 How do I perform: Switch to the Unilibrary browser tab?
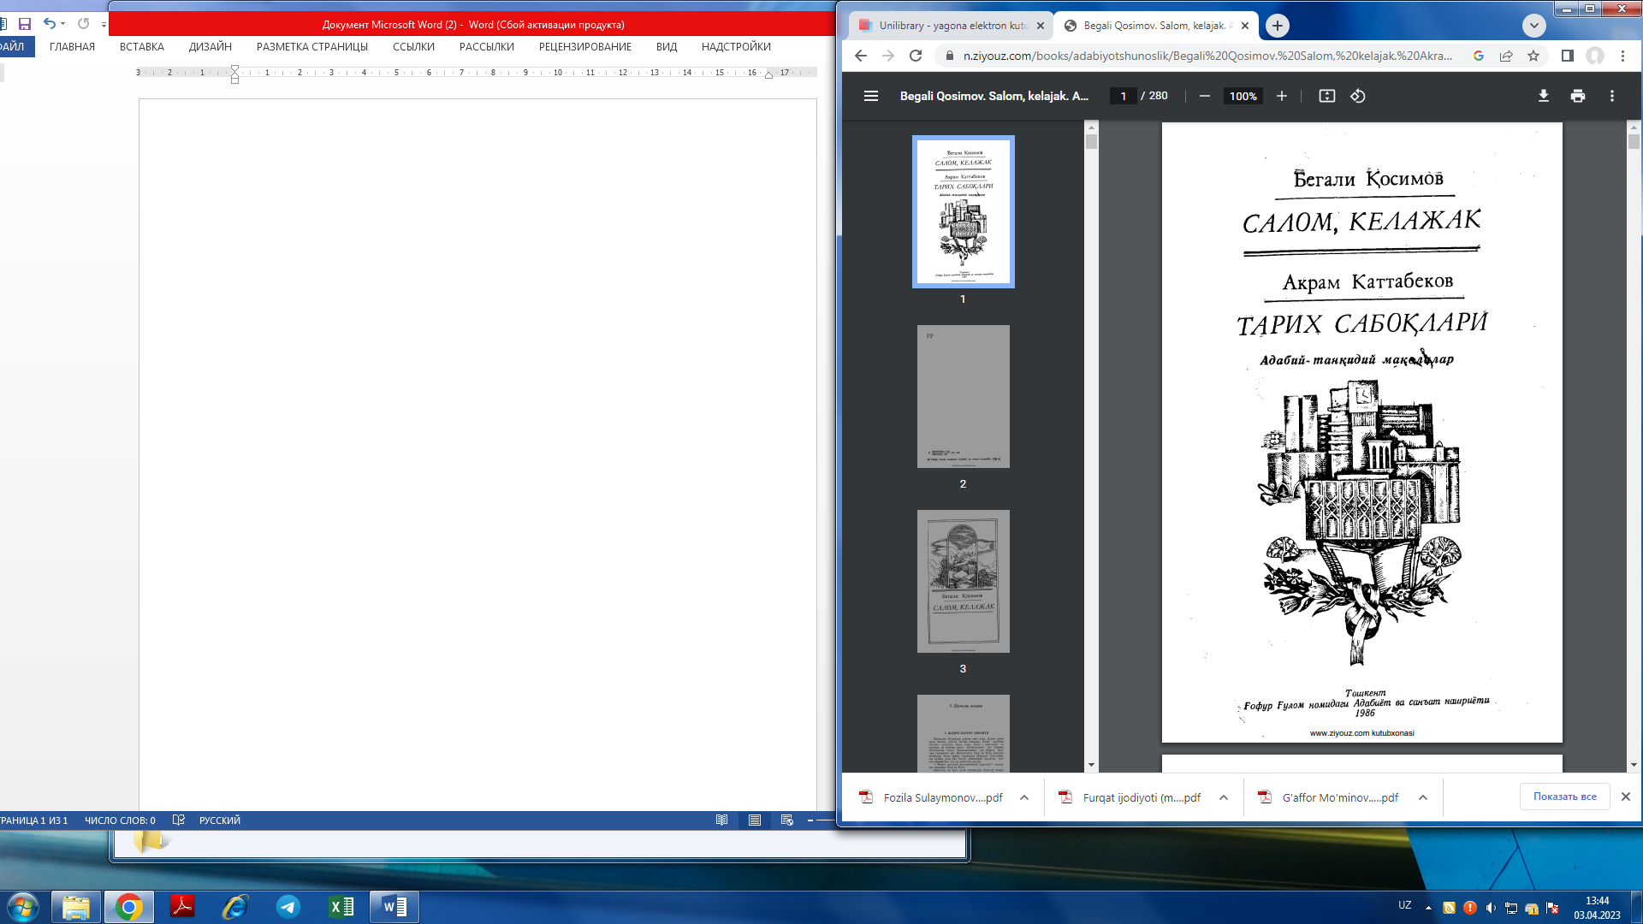coord(950,26)
